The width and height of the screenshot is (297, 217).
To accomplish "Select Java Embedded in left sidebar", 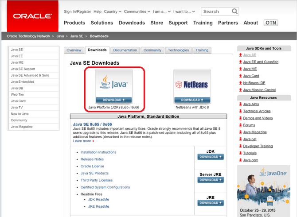I will coord(34,82).
